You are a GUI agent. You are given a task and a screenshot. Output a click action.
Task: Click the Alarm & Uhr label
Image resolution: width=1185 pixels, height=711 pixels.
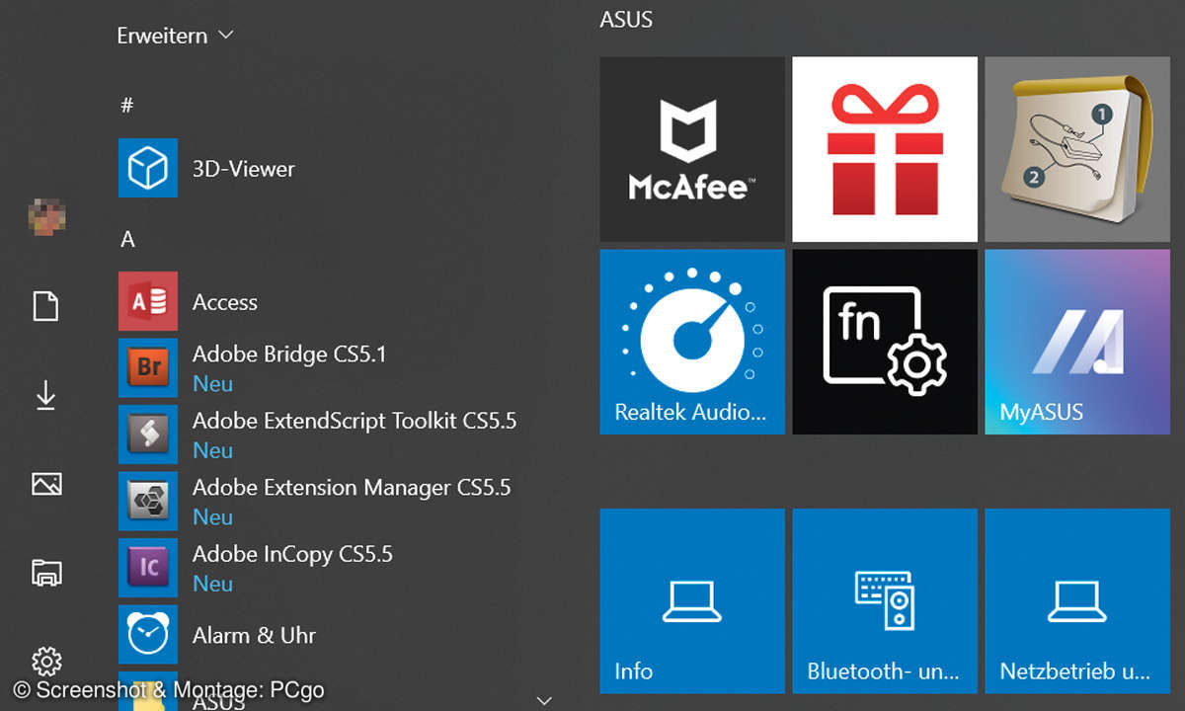[255, 635]
